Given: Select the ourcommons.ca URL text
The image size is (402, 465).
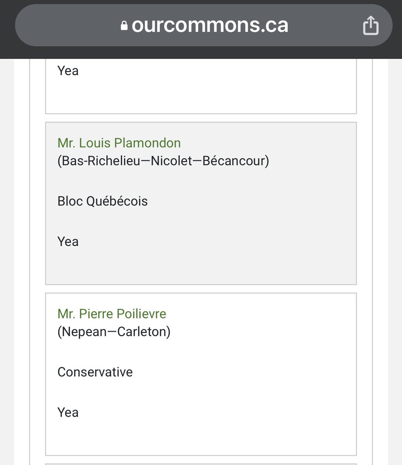Looking at the screenshot, I should 210,26.
